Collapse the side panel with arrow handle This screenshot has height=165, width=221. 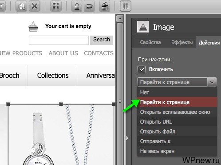pos(126,138)
